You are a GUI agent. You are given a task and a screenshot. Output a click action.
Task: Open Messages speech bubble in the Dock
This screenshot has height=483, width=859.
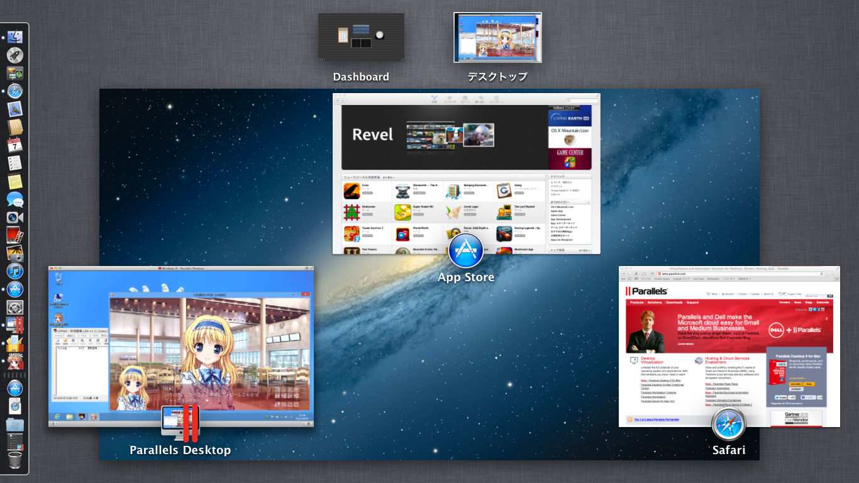click(x=15, y=200)
